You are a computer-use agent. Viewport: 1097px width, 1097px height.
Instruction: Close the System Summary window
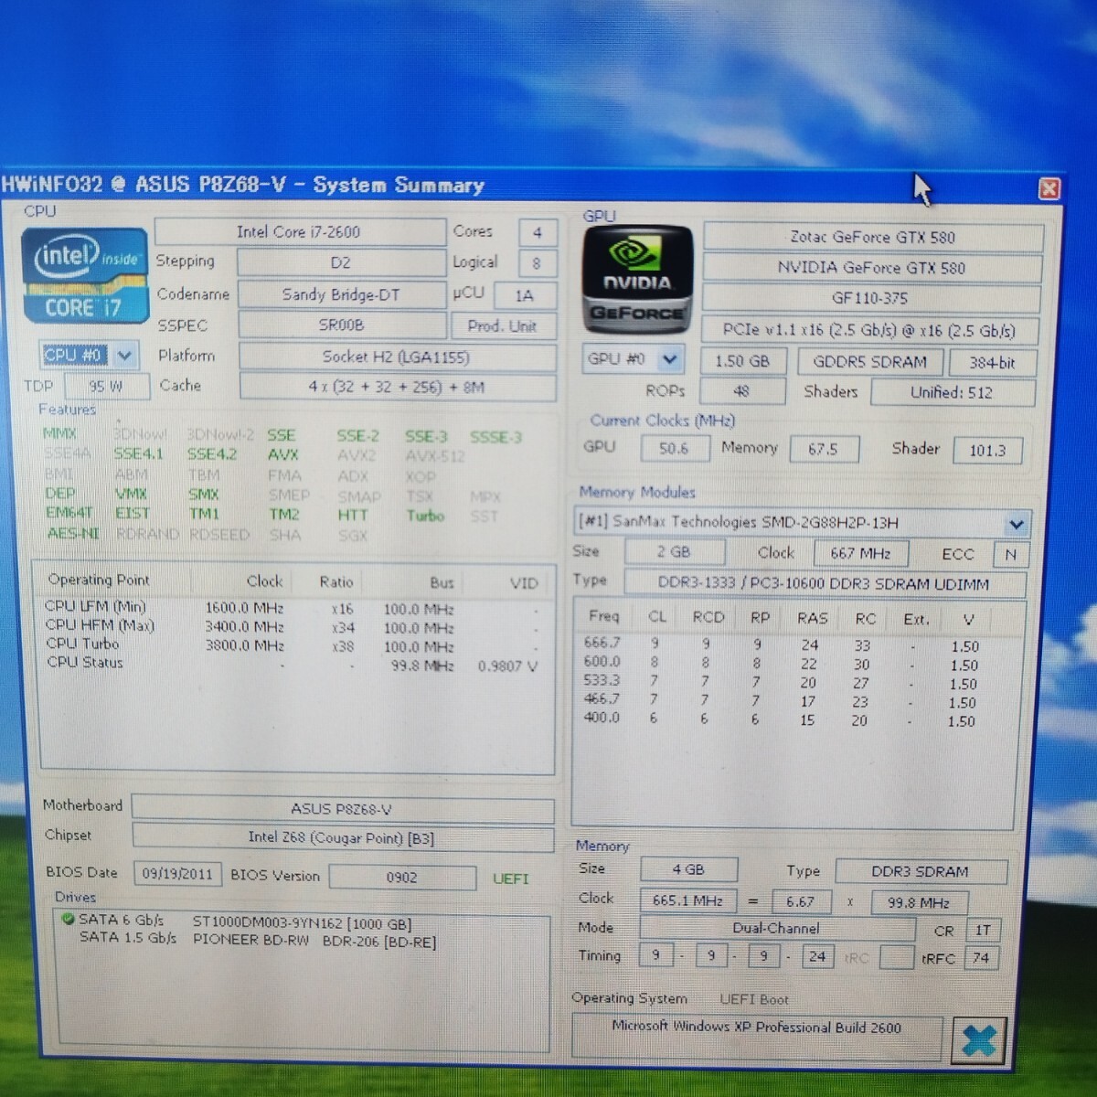(x=1049, y=188)
